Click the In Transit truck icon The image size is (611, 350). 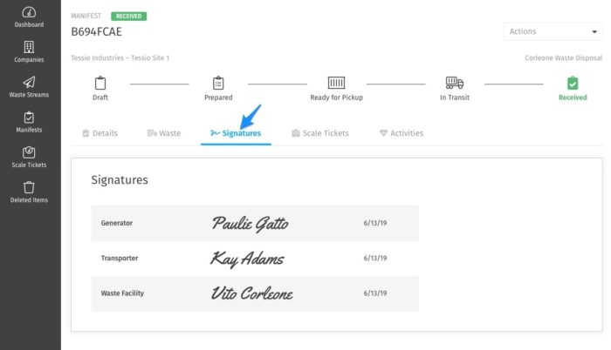(x=455, y=83)
